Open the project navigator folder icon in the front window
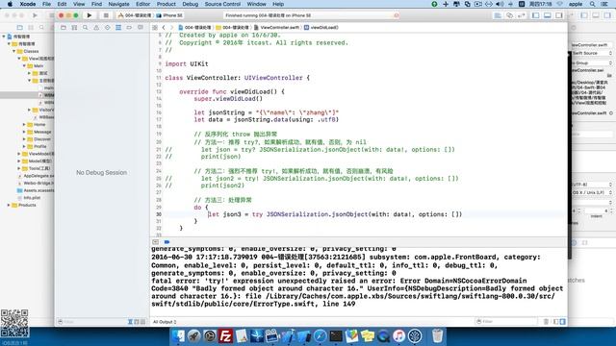 coord(64,28)
